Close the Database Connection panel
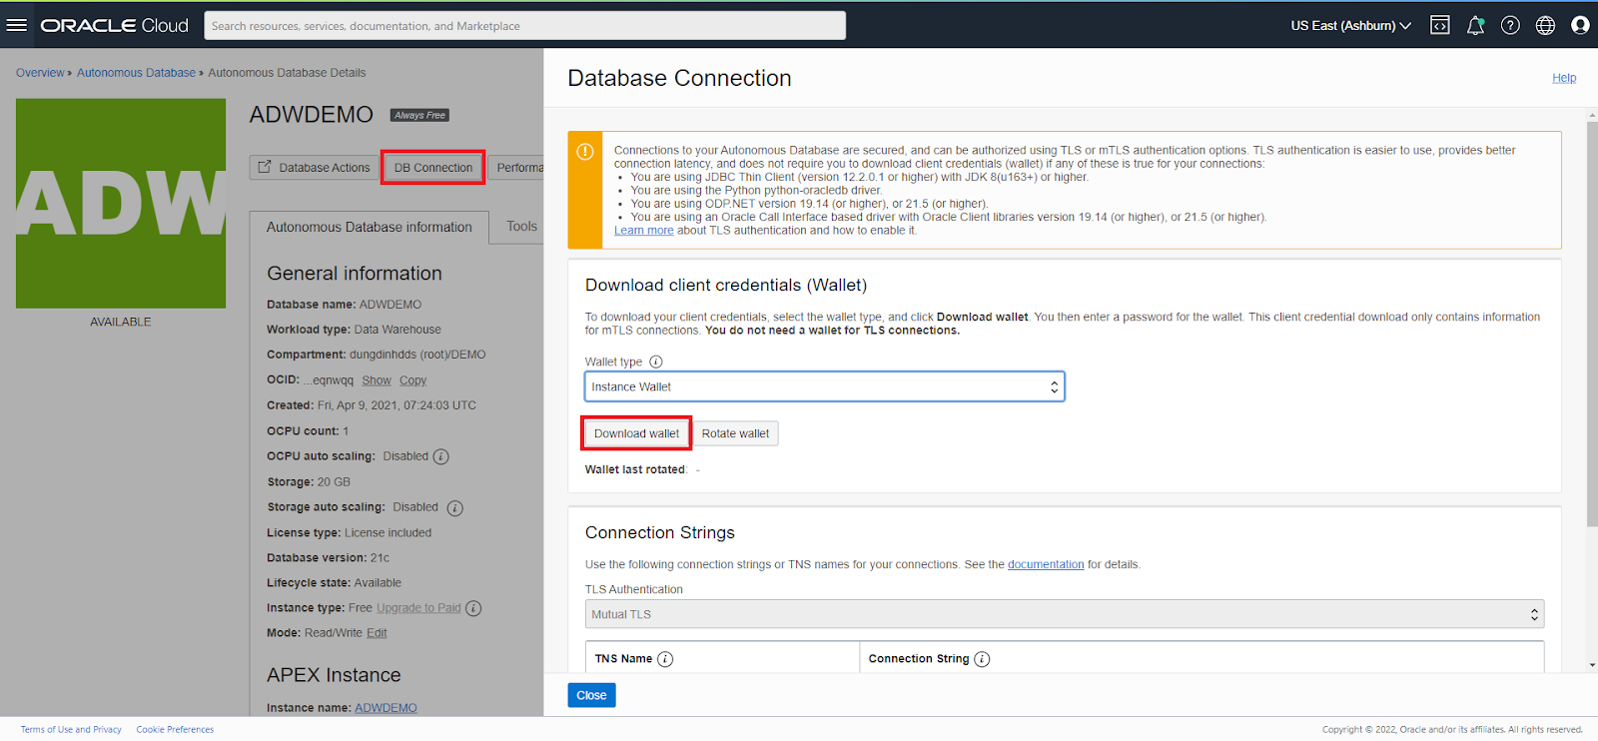Viewport: 1598px width, 741px height. (591, 695)
